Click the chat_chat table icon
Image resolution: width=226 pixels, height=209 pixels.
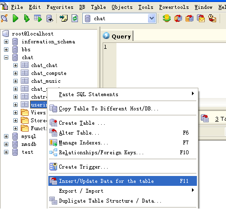[x=25, y=65]
